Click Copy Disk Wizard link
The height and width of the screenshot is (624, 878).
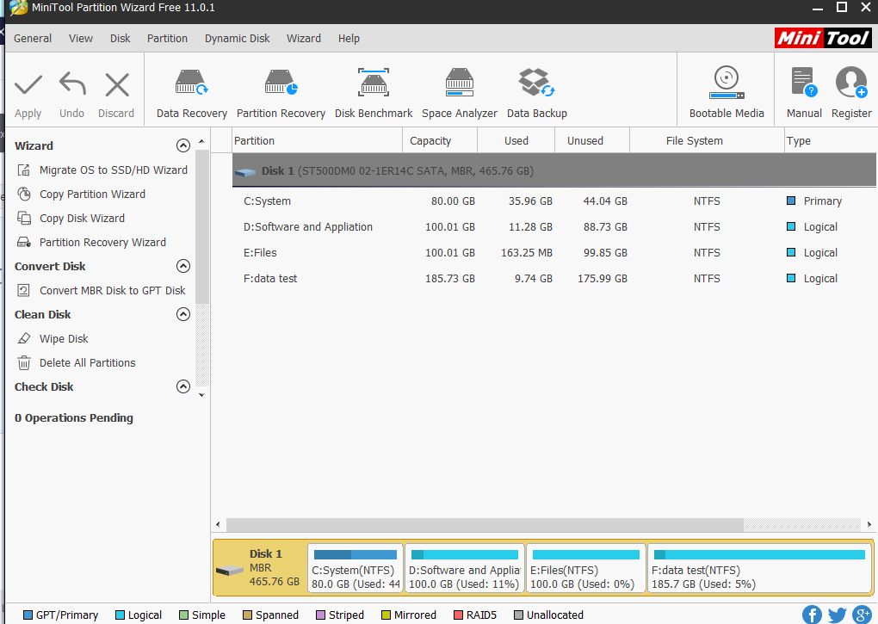(x=82, y=219)
